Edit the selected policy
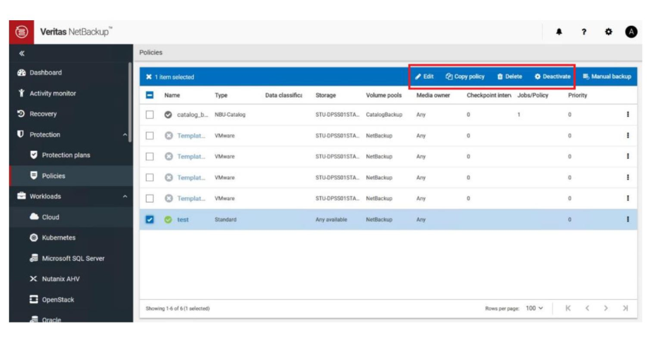 [424, 76]
